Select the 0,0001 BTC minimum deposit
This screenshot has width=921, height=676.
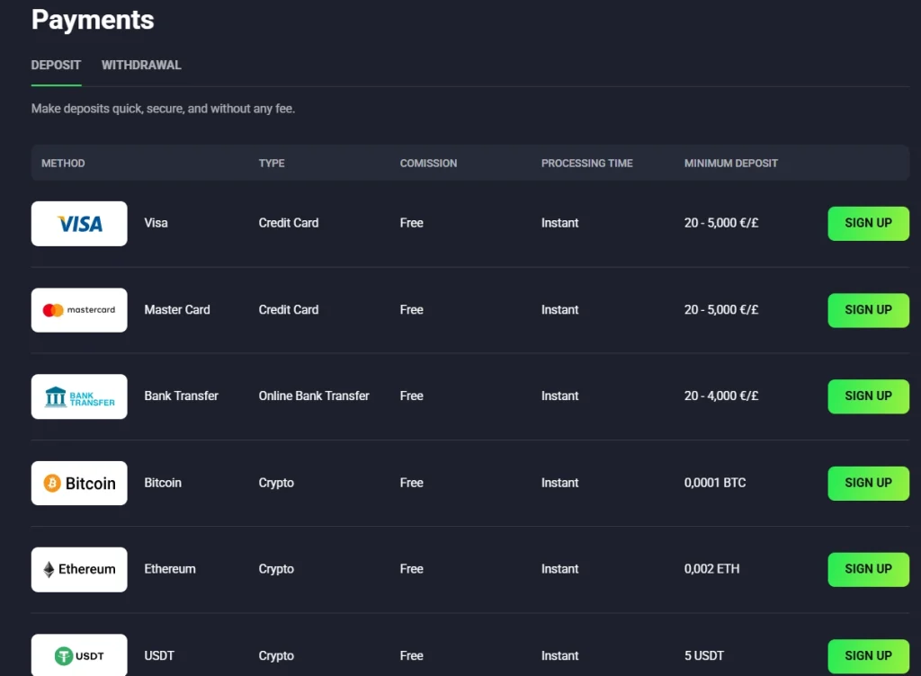coord(715,483)
